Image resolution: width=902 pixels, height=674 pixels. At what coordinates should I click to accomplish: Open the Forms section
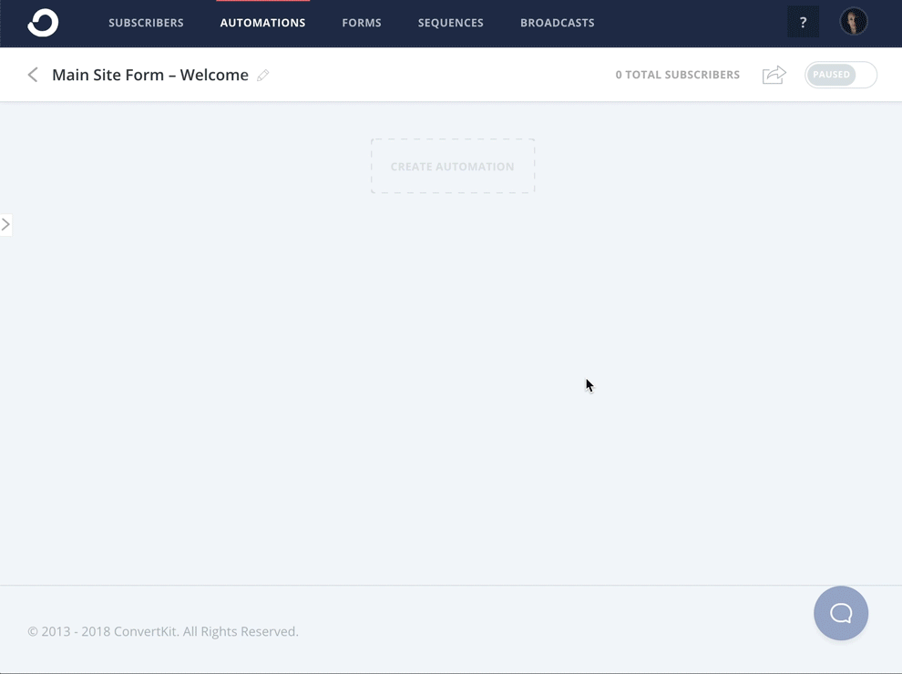pos(362,23)
